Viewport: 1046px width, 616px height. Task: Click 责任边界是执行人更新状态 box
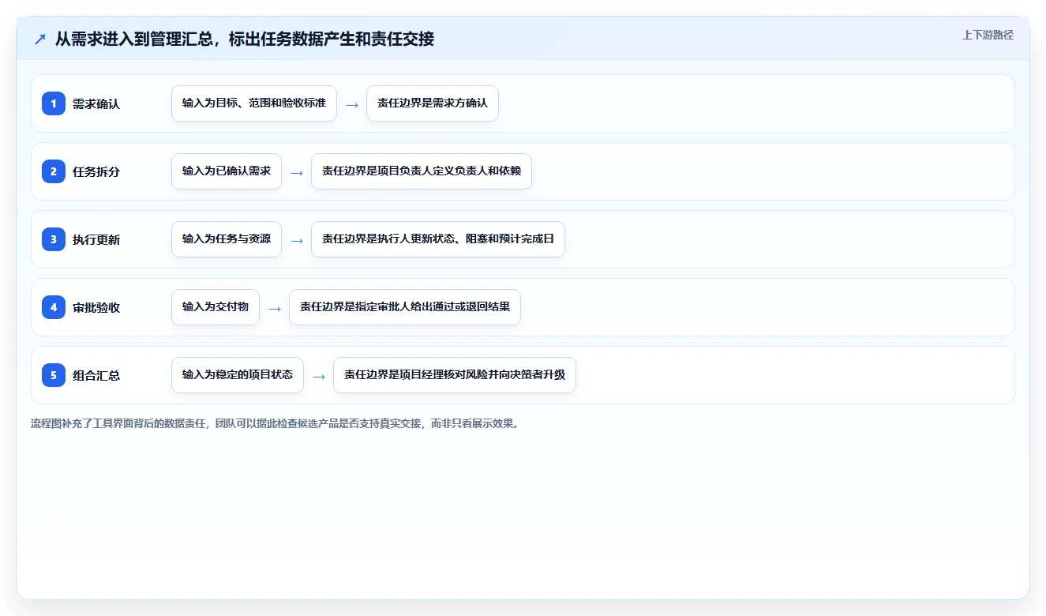click(x=438, y=239)
